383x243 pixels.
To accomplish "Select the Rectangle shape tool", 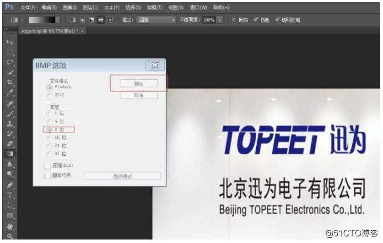I will [10, 215].
